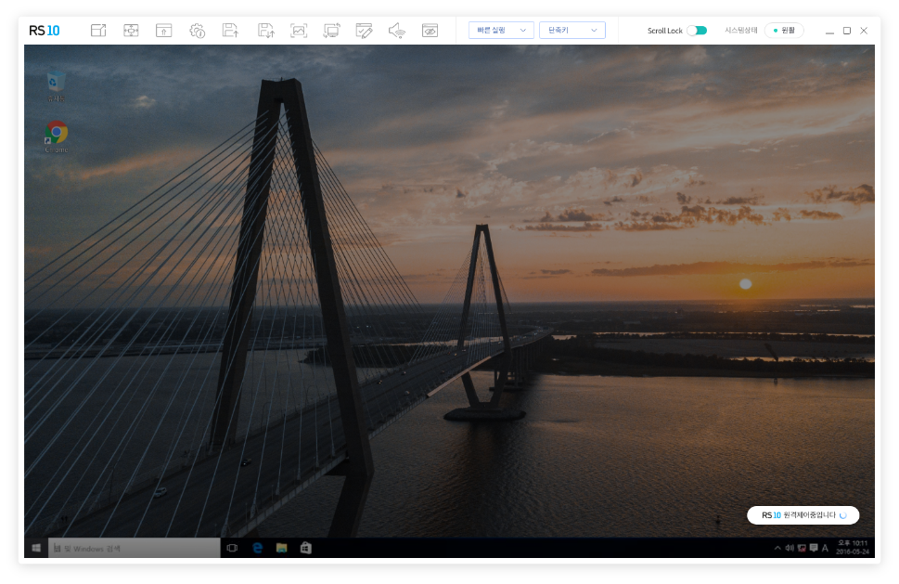Expand the 빠른 실행 dropdown
Screen dimensions: 899x584
click(x=501, y=31)
